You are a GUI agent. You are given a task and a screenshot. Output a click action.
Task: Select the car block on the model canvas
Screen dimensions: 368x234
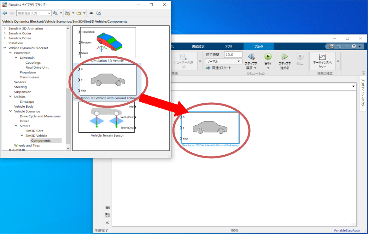pyautogui.click(x=210, y=127)
